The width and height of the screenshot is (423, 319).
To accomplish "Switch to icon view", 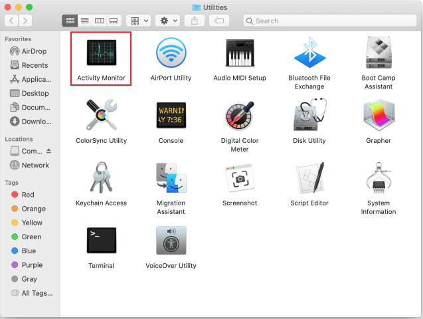I will pos(70,21).
